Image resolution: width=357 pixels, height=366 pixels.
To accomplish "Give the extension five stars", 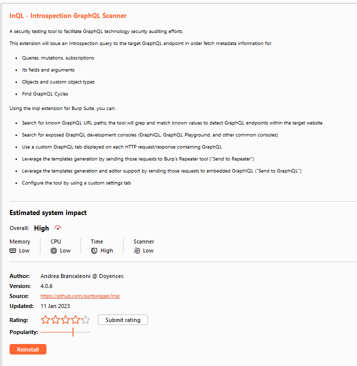I will [85, 319].
